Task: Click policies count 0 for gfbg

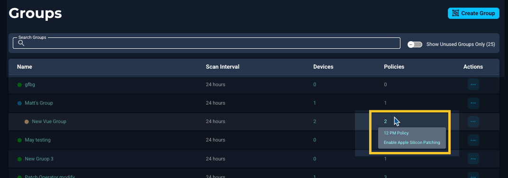Action: tap(385, 84)
